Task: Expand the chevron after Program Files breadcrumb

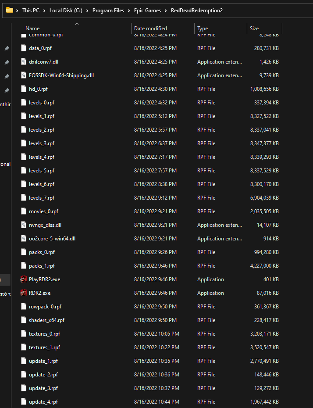Action: (x=129, y=11)
